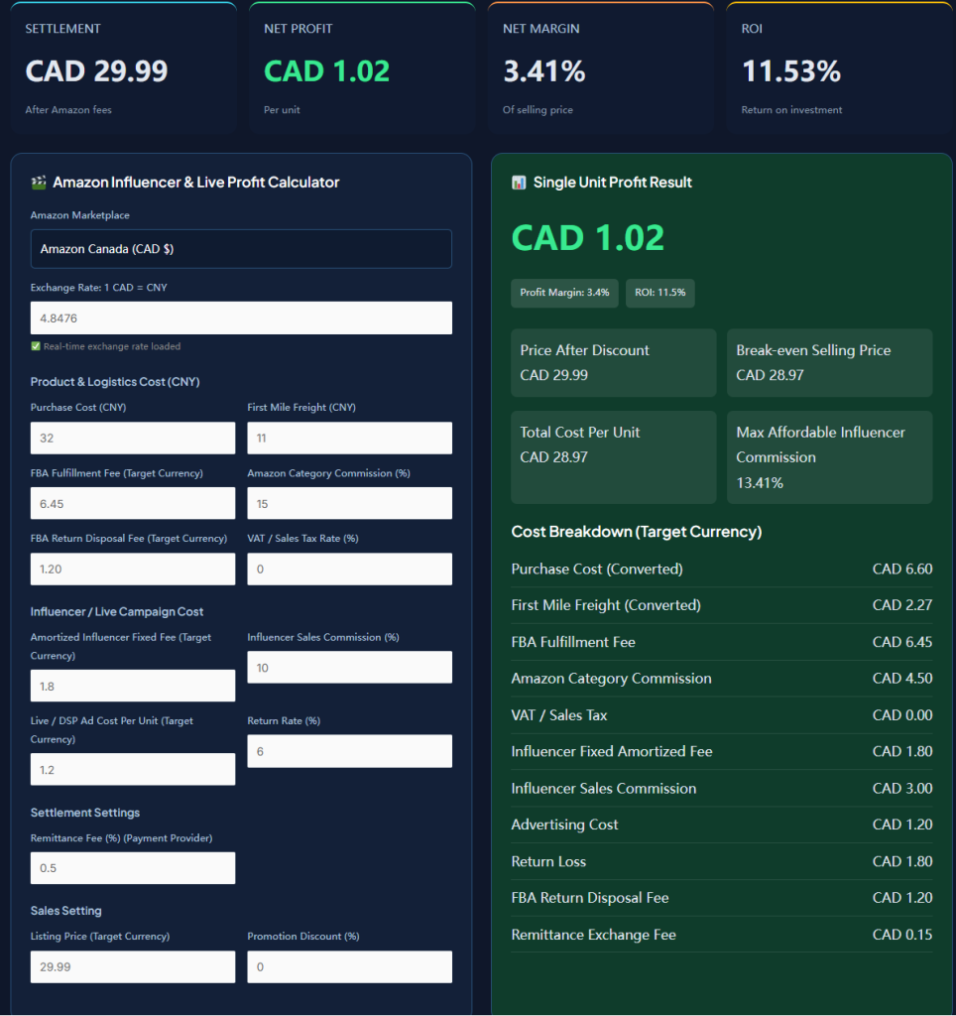Click the Promotion Discount (%) field
The width and height of the screenshot is (956, 1016).
350,966
